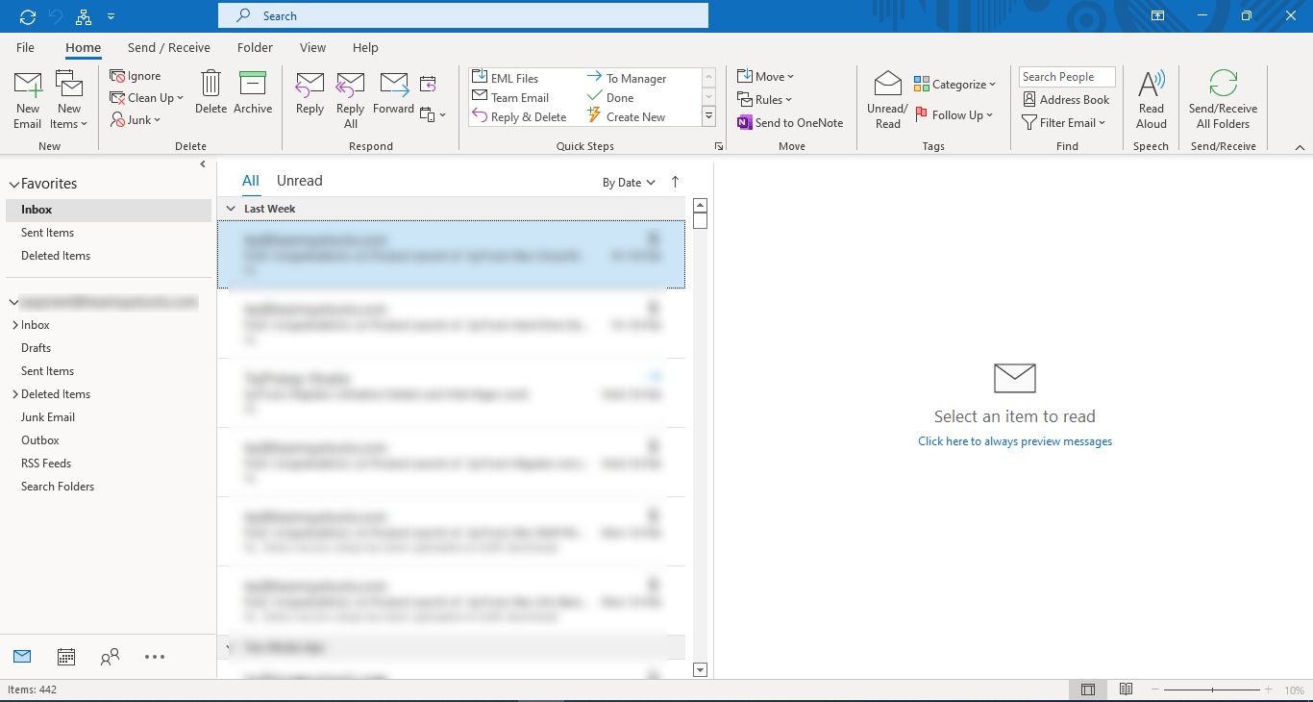Screen dimensions: 1313x702
Task: Collapse the Favorites section
Action: [14, 184]
